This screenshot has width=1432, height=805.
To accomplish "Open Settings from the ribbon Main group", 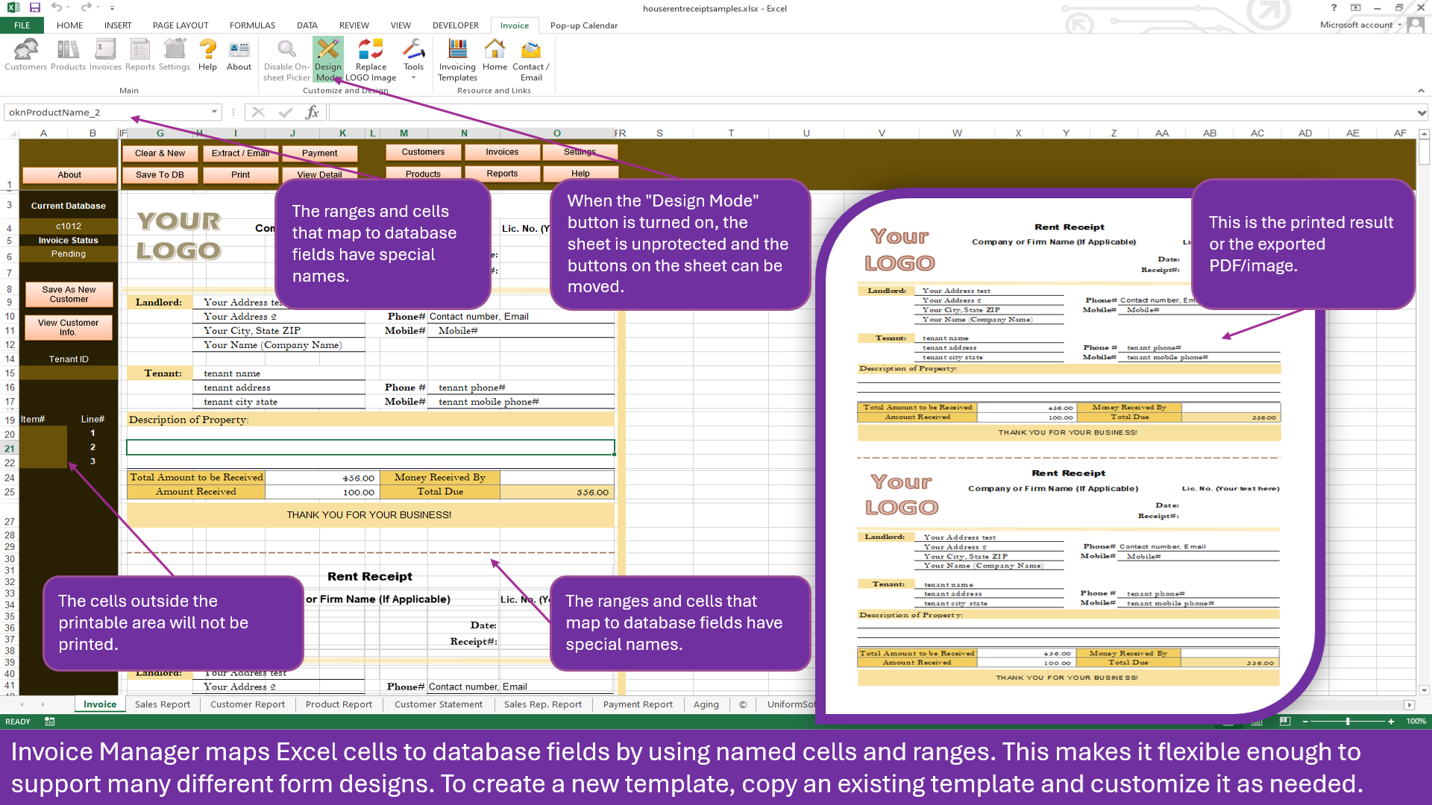I will pos(175,56).
